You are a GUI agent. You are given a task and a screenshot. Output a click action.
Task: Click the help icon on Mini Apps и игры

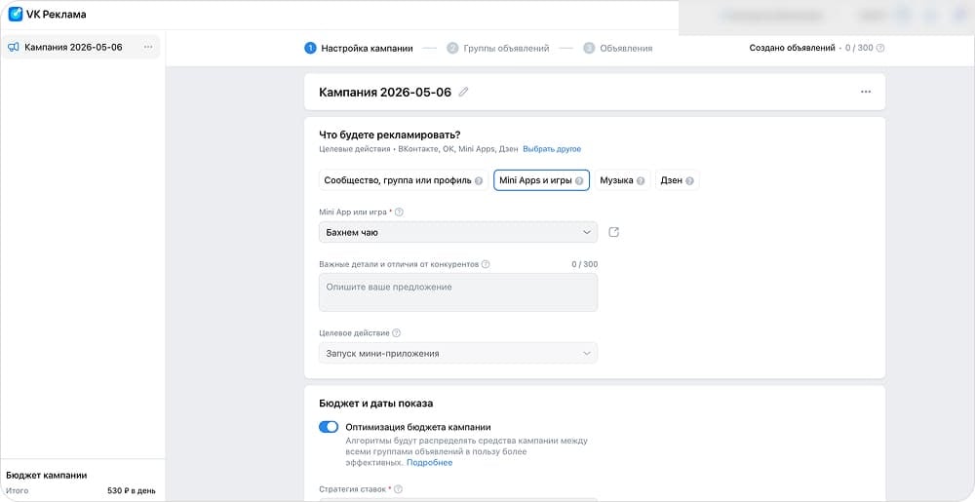tap(579, 180)
